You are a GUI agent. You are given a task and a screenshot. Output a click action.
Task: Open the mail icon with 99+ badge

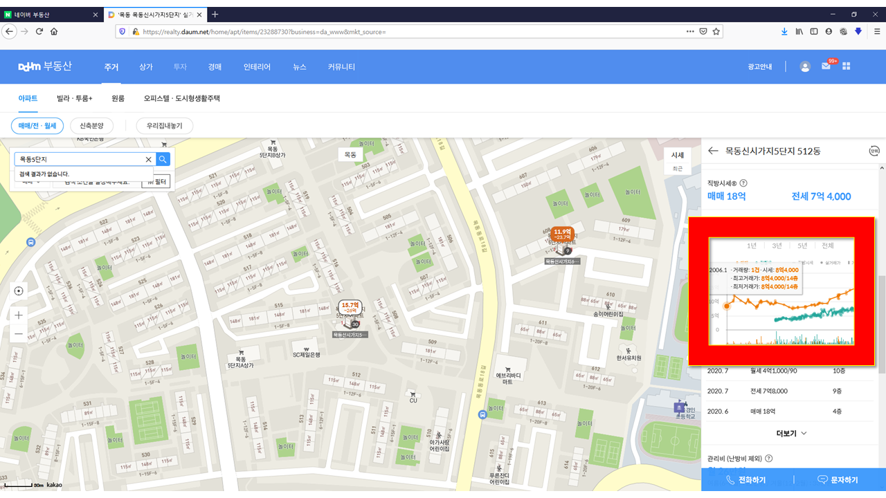(x=826, y=66)
